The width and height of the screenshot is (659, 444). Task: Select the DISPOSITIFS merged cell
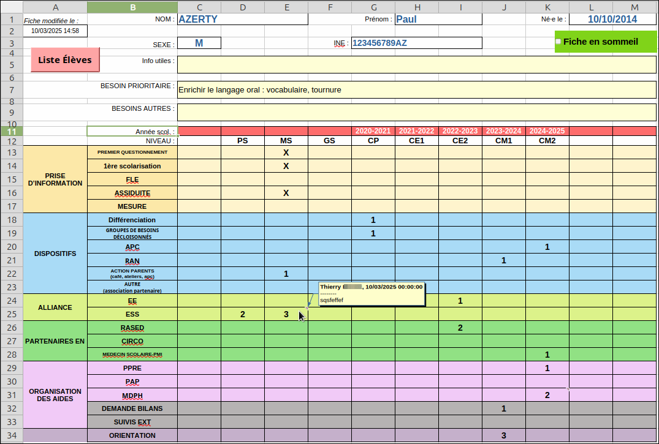point(55,254)
